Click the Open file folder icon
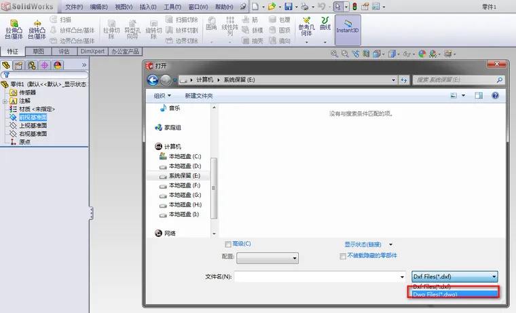This screenshot has height=313, width=516. (x=272, y=6)
